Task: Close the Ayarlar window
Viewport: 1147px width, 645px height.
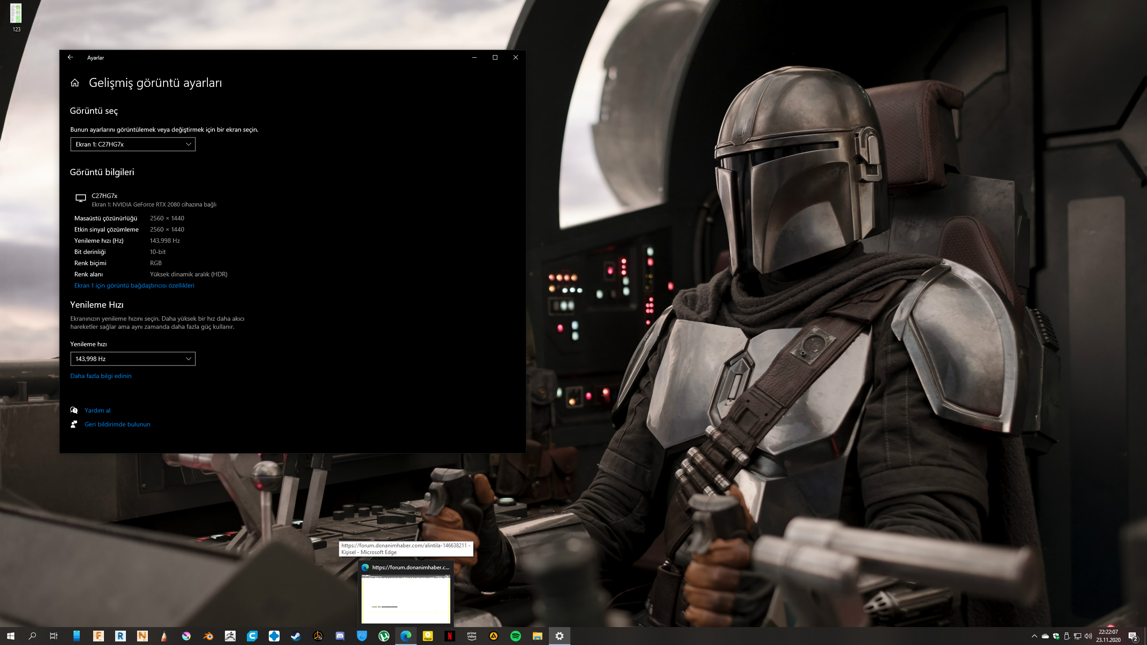Action: pyautogui.click(x=516, y=57)
